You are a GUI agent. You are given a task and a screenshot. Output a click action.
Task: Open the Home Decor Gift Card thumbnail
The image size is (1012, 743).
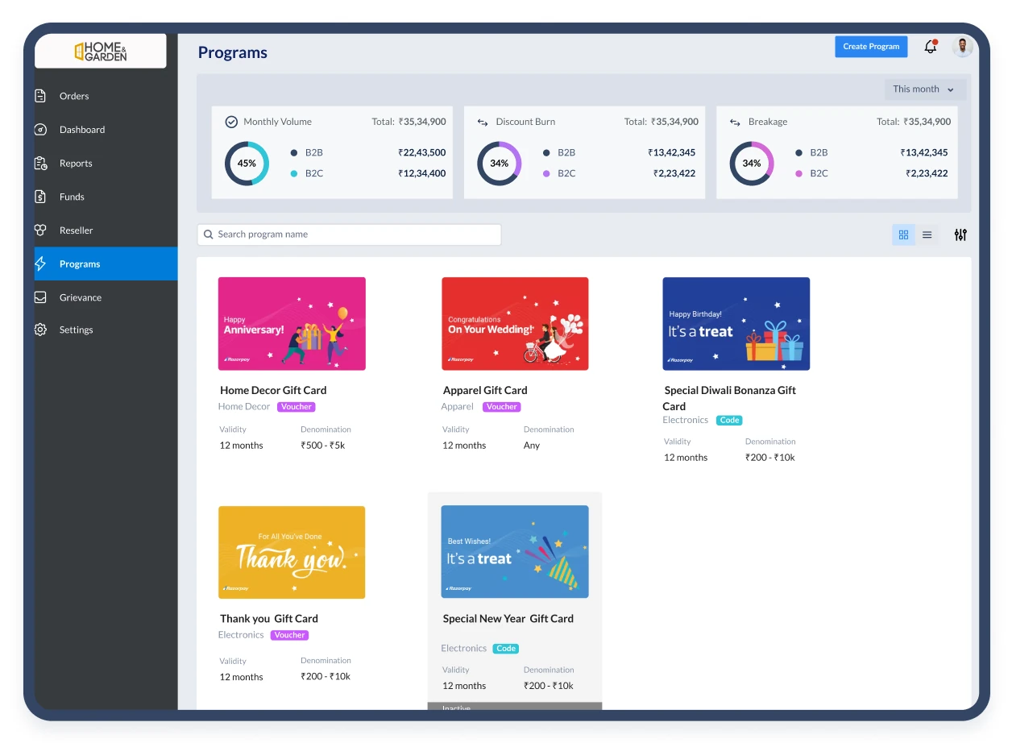292,324
